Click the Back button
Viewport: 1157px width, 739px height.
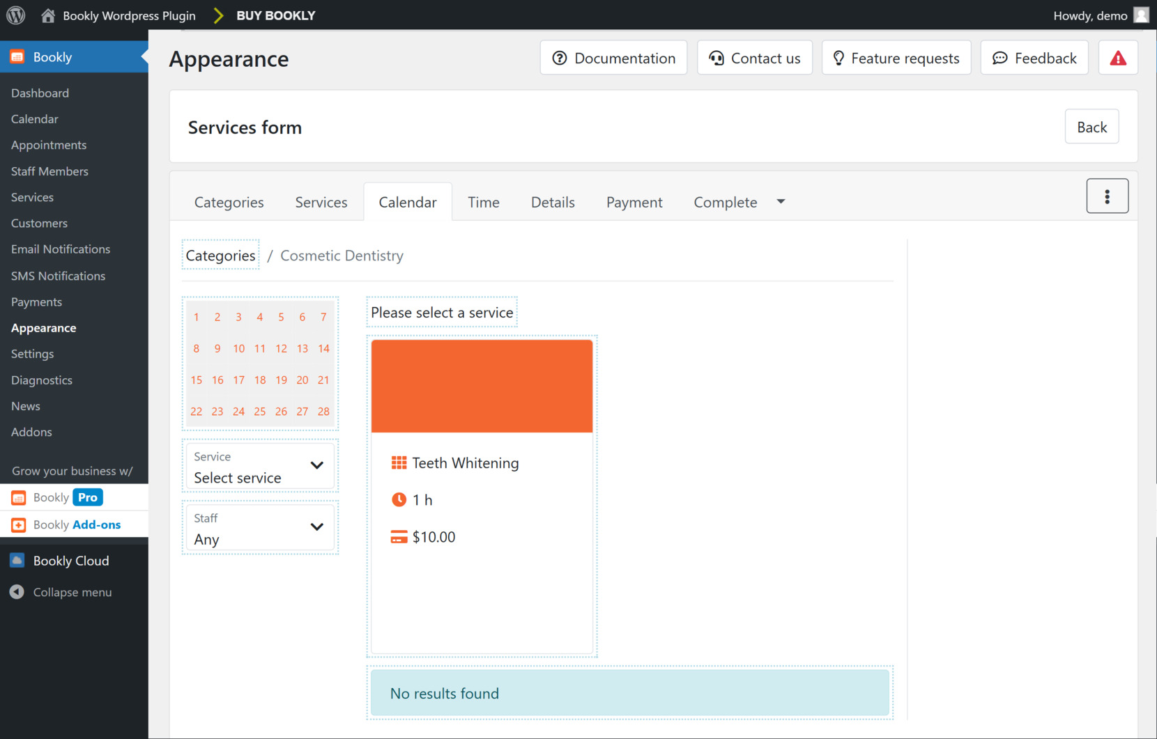(1091, 126)
